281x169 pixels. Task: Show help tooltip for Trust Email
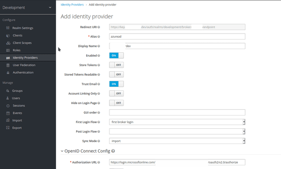[99, 84]
